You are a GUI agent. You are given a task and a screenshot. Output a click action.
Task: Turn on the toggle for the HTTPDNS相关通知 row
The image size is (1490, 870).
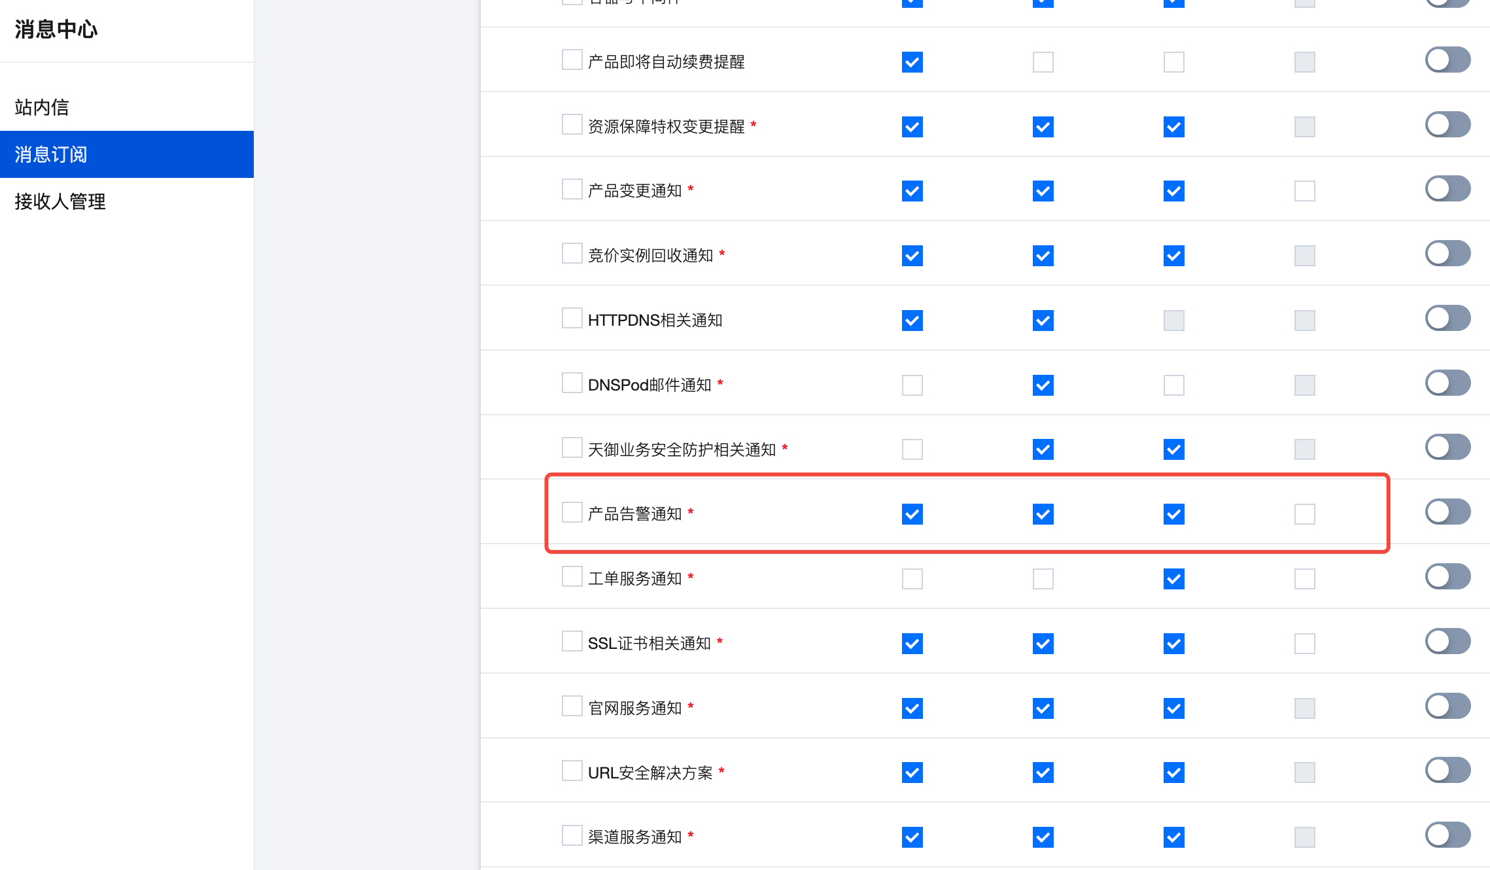tap(1447, 318)
